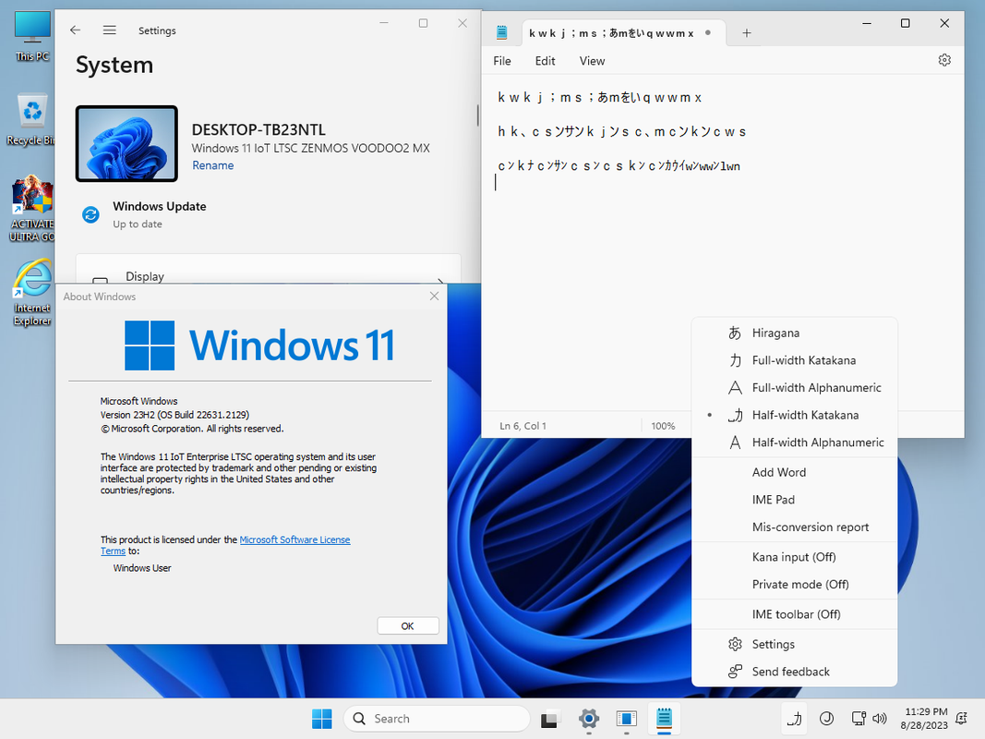Open the ACTIVATE ULTRA GO desktop shortcut

[31, 209]
